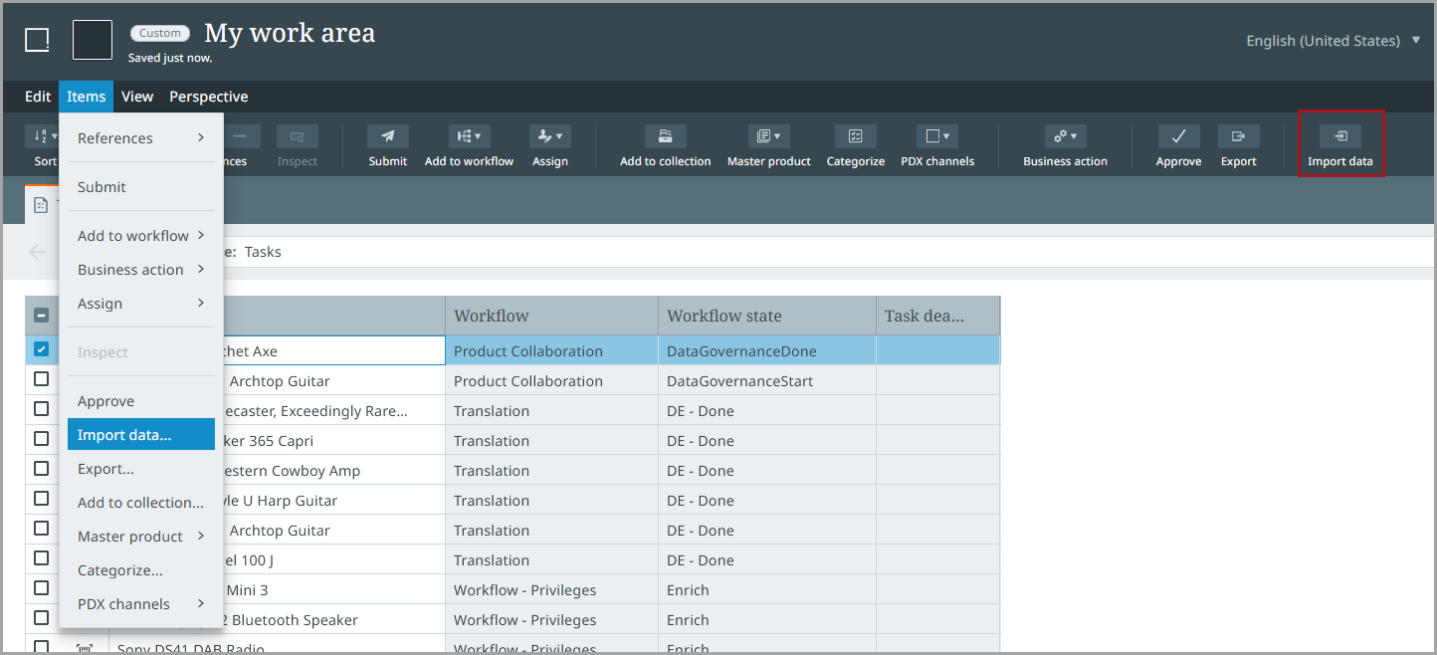Open the Master product toolbar icon
1437x655 pixels.
click(768, 137)
